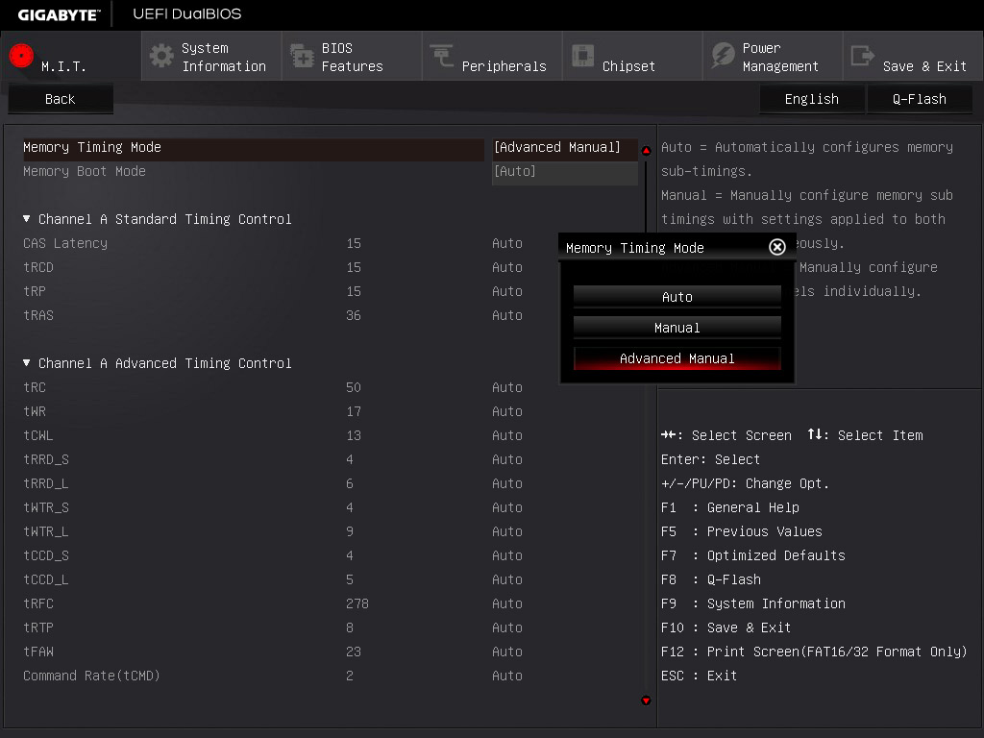Select tRP Auto value field

pos(507,291)
